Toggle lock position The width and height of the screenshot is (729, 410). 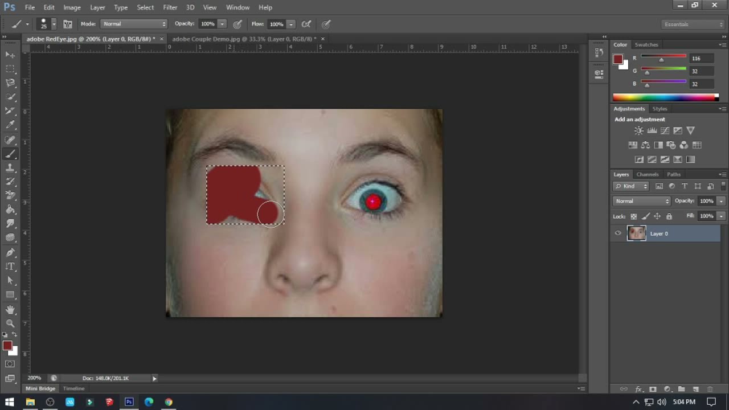tap(657, 216)
